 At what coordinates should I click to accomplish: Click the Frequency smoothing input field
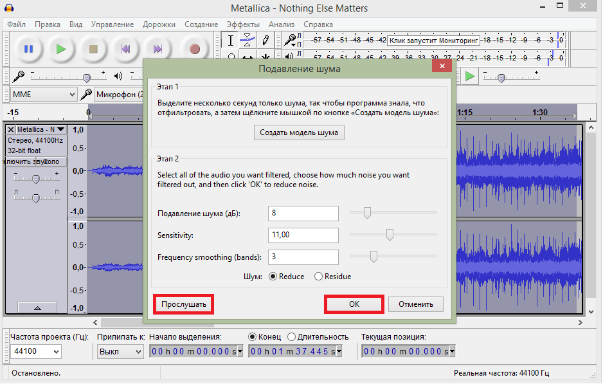[303, 257]
